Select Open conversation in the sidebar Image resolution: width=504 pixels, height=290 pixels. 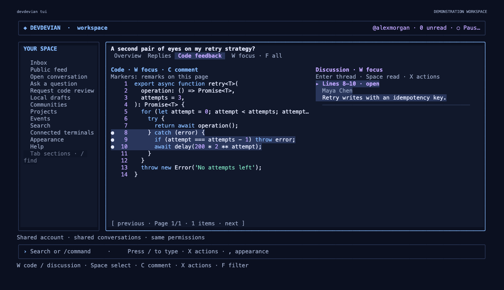(59, 77)
